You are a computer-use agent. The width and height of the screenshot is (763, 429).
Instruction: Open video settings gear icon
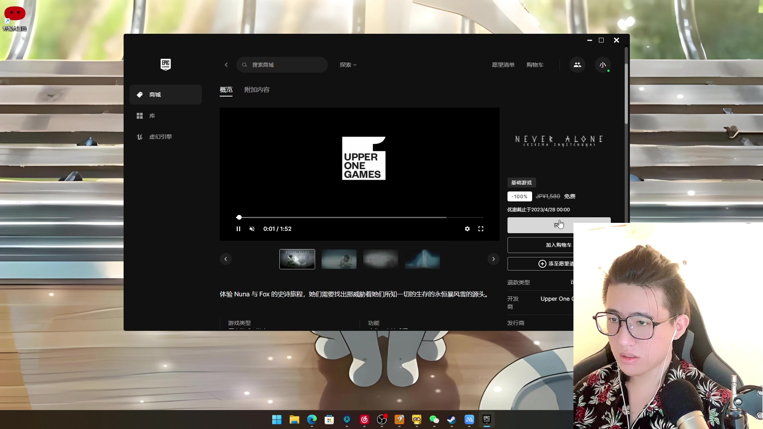pos(467,229)
